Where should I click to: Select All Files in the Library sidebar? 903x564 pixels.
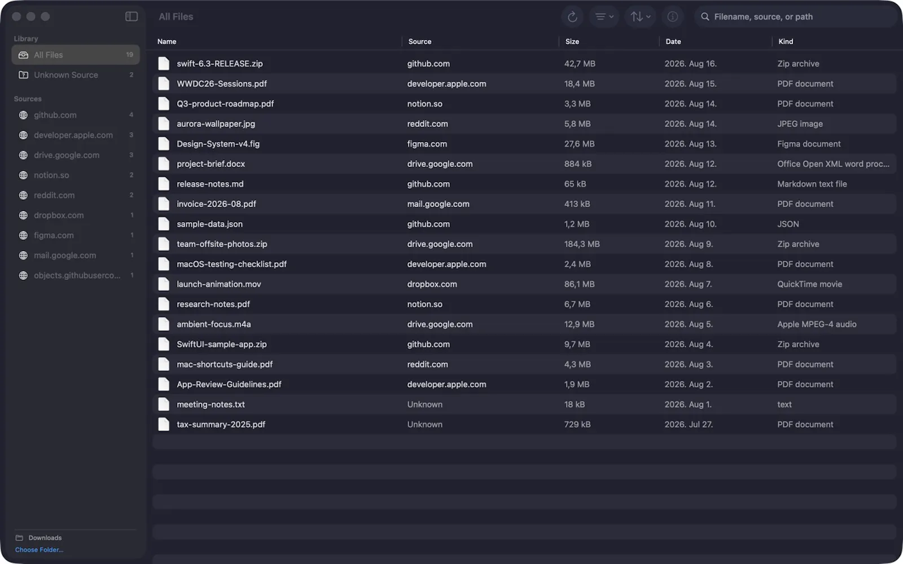[76, 55]
